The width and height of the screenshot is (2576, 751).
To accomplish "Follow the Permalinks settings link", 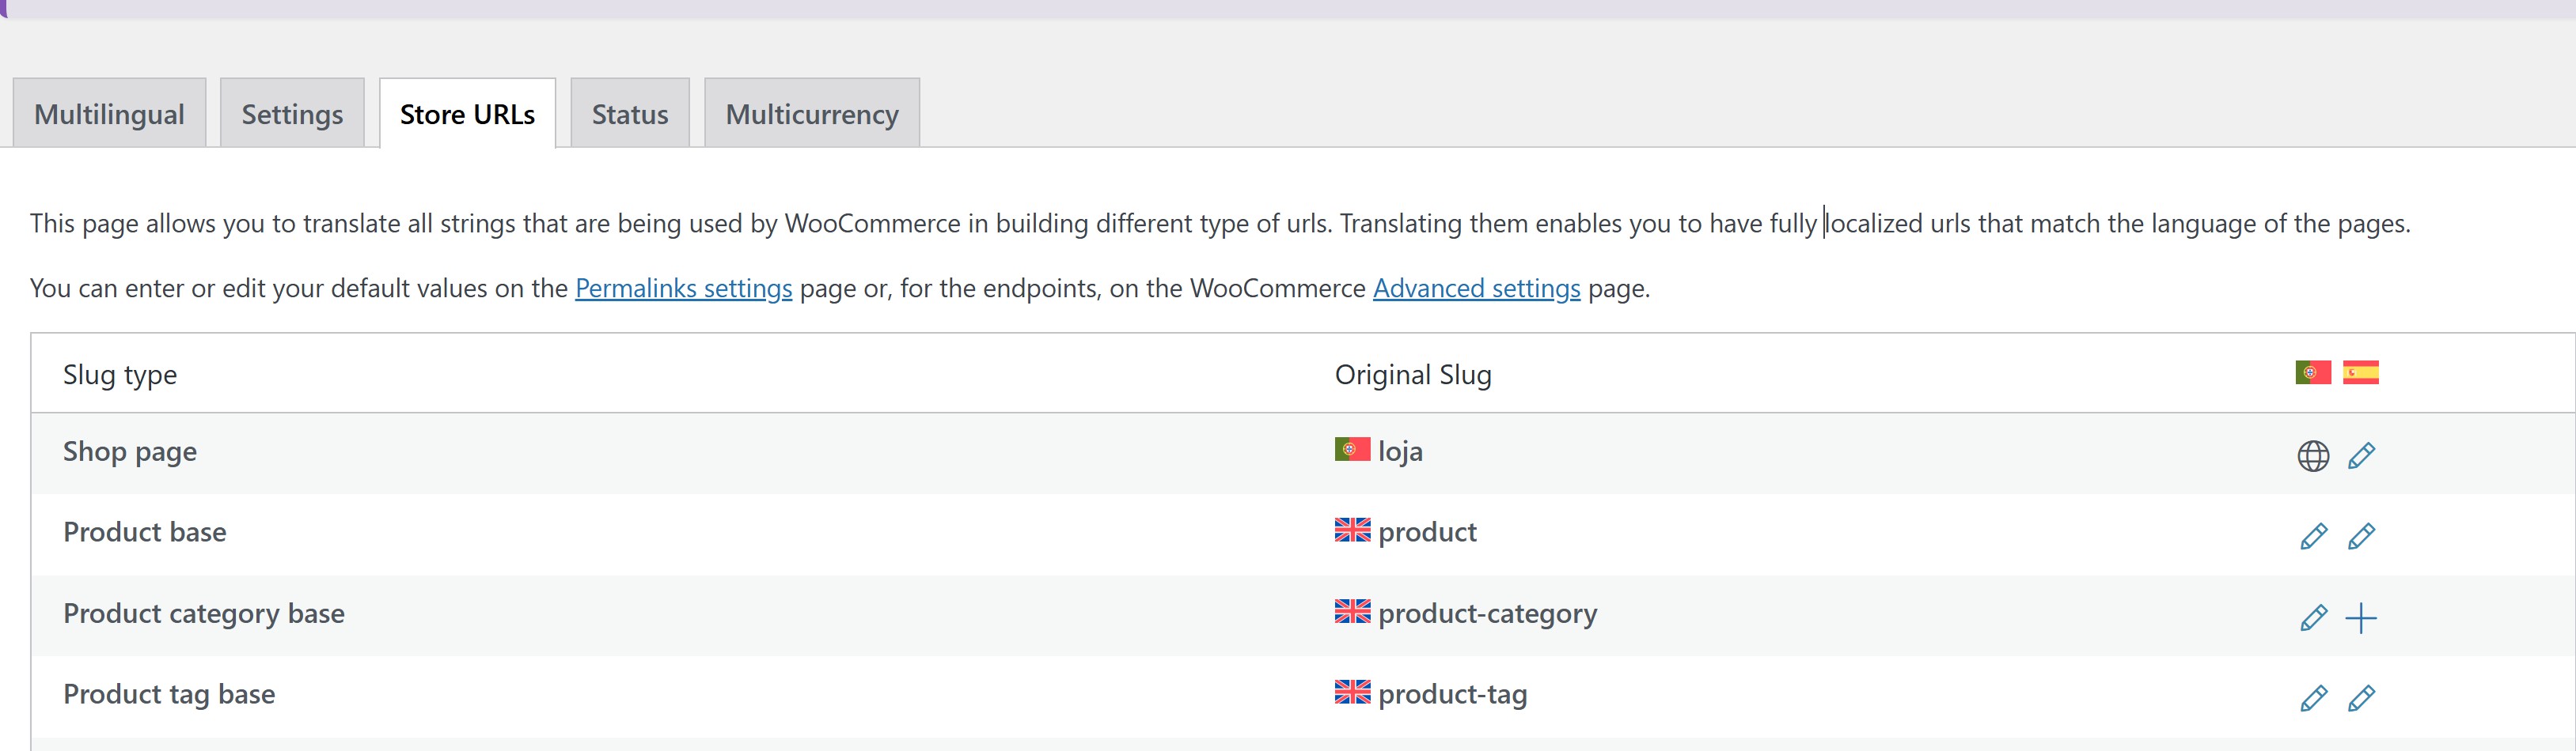I will (x=684, y=288).
